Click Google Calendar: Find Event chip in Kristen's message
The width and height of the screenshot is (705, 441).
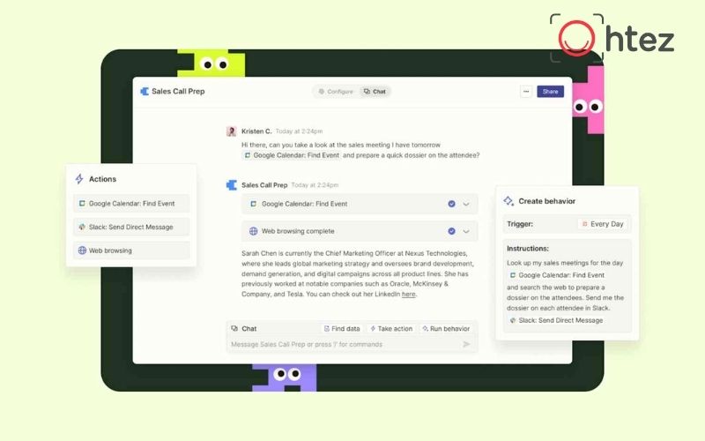coord(292,155)
